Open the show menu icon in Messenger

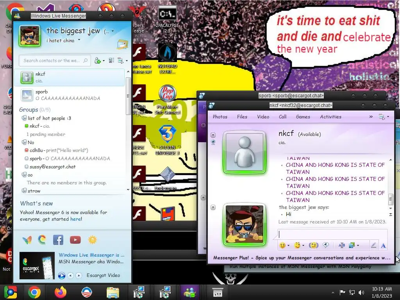click(121, 61)
